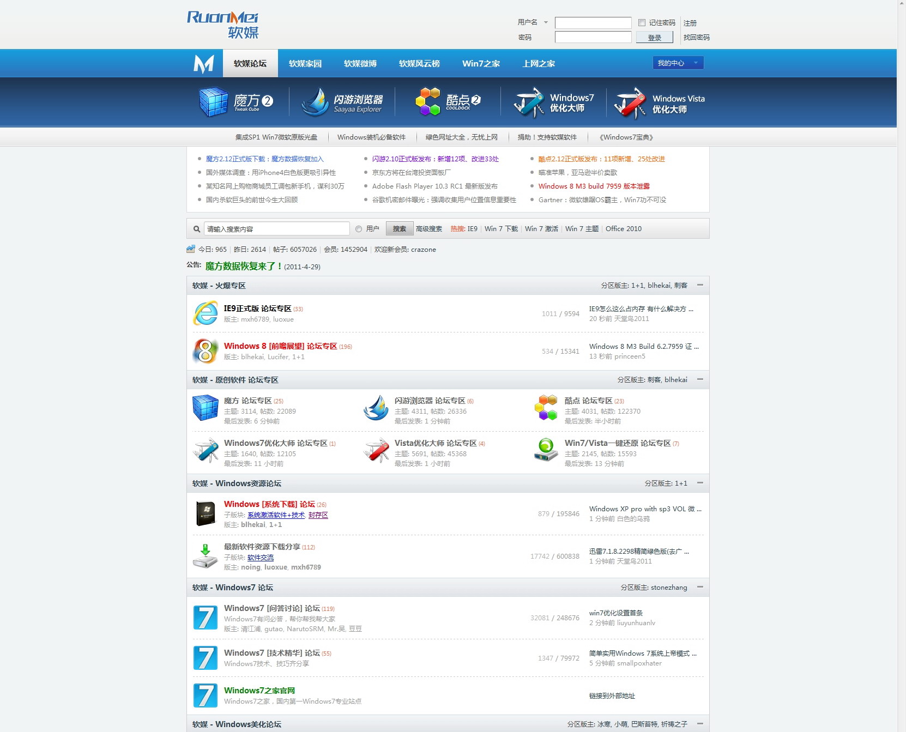Switch to the 软媒家园 tab
Screen dimensions: 906x732
pos(305,63)
